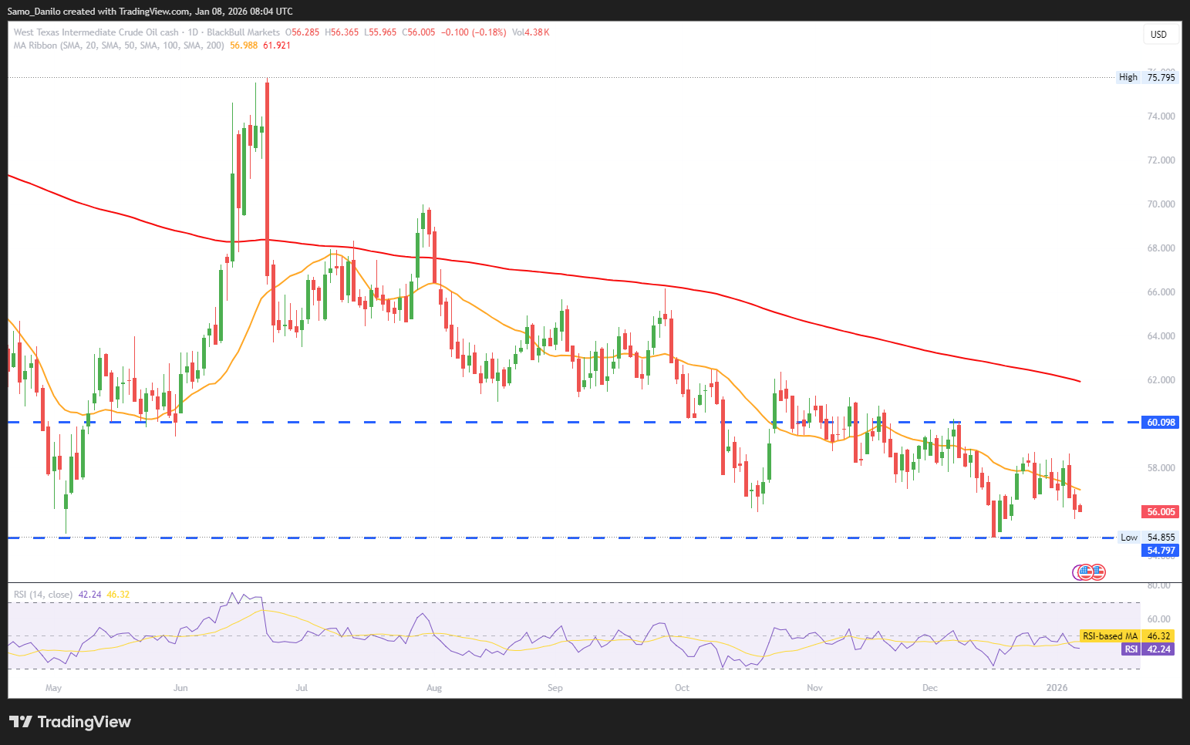This screenshot has height=745, width=1190.
Task: Click the 60.098 blue price label
Action: pyautogui.click(x=1161, y=423)
